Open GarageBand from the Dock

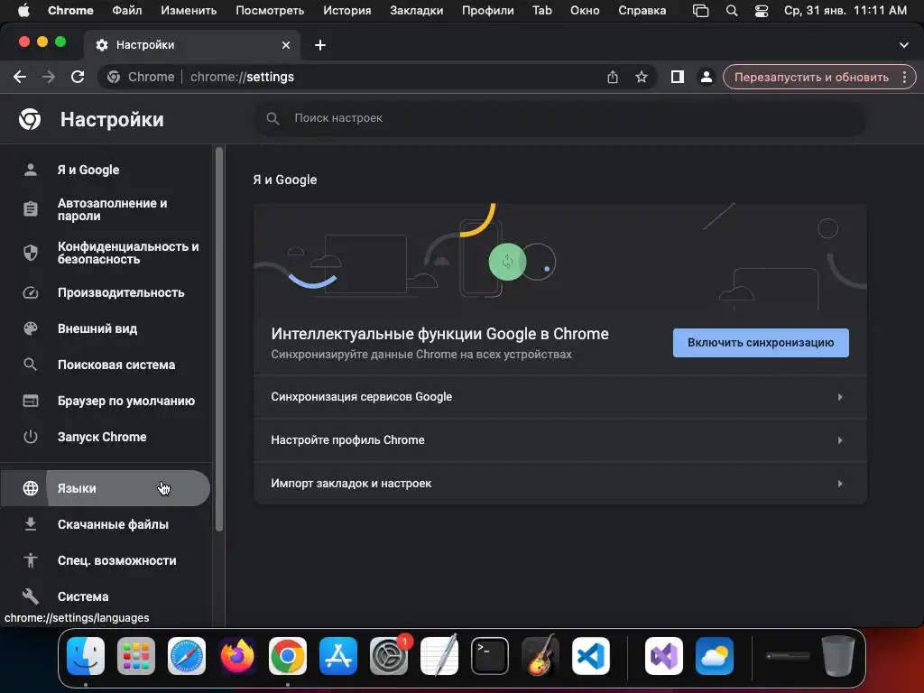(541, 656)
